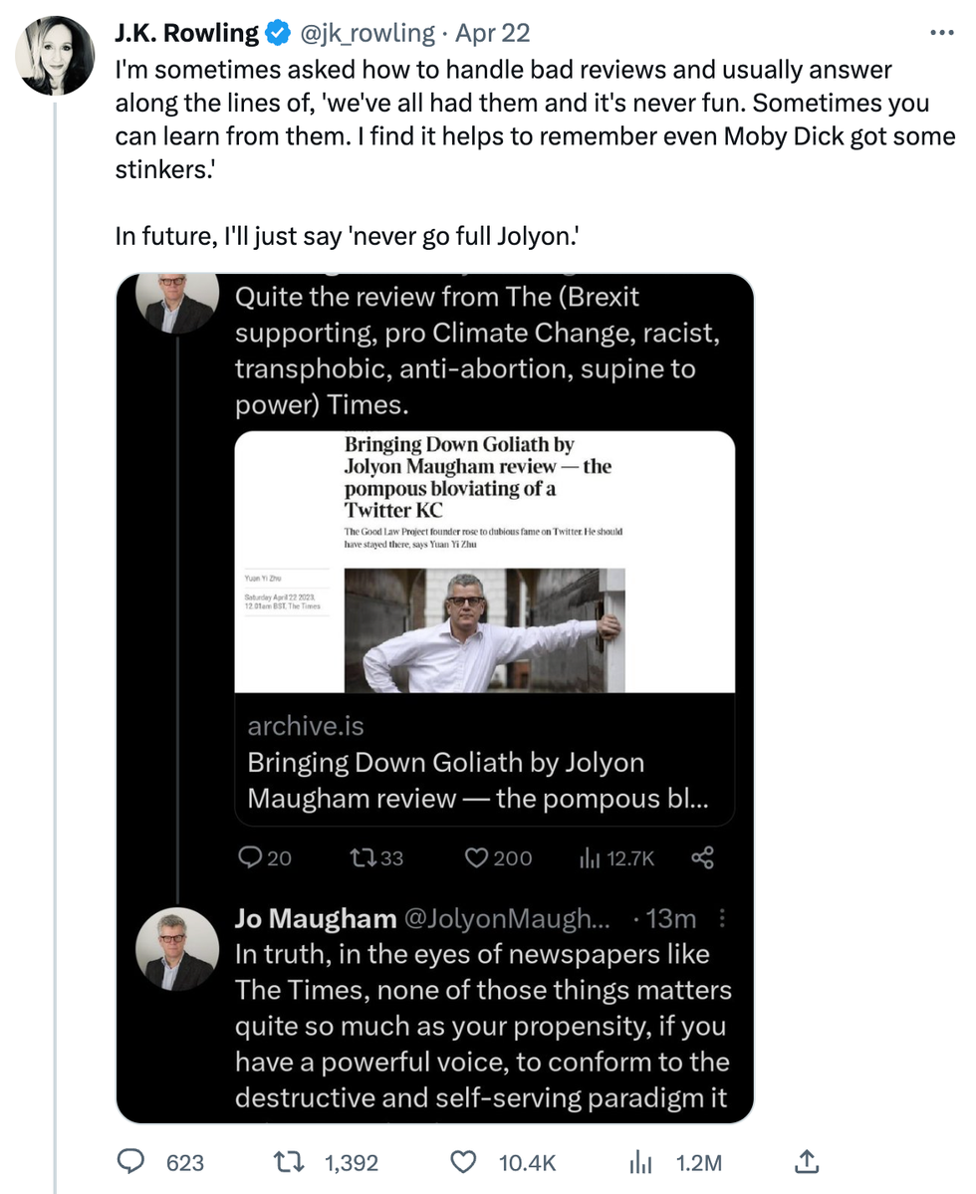
Task: Open the reply composer for Rowling's tweet
Action: click(130, 1162)
